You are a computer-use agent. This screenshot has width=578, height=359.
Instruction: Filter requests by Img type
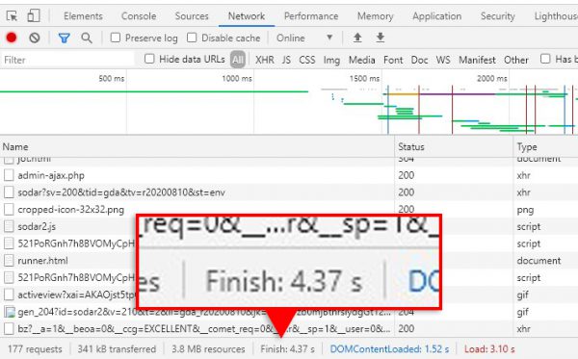(331, 60)
